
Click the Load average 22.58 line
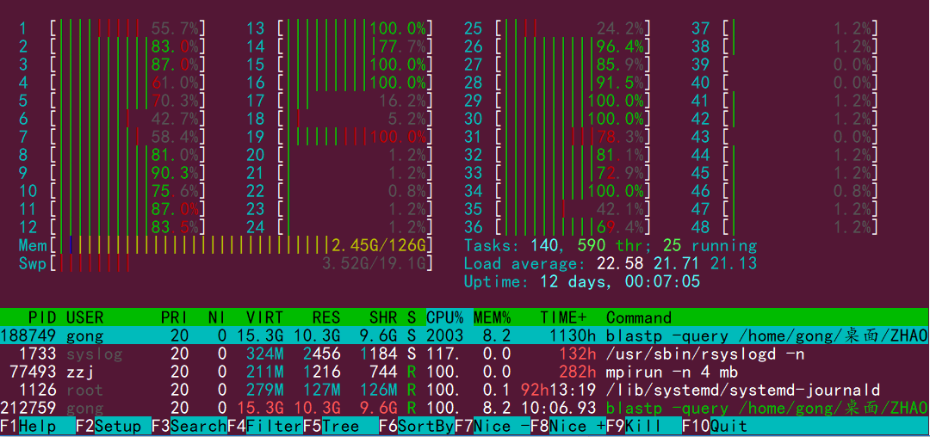[x=611, y=263]
